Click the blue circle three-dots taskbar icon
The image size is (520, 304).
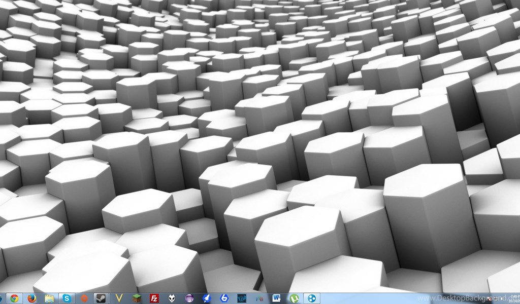coord(312,298)
